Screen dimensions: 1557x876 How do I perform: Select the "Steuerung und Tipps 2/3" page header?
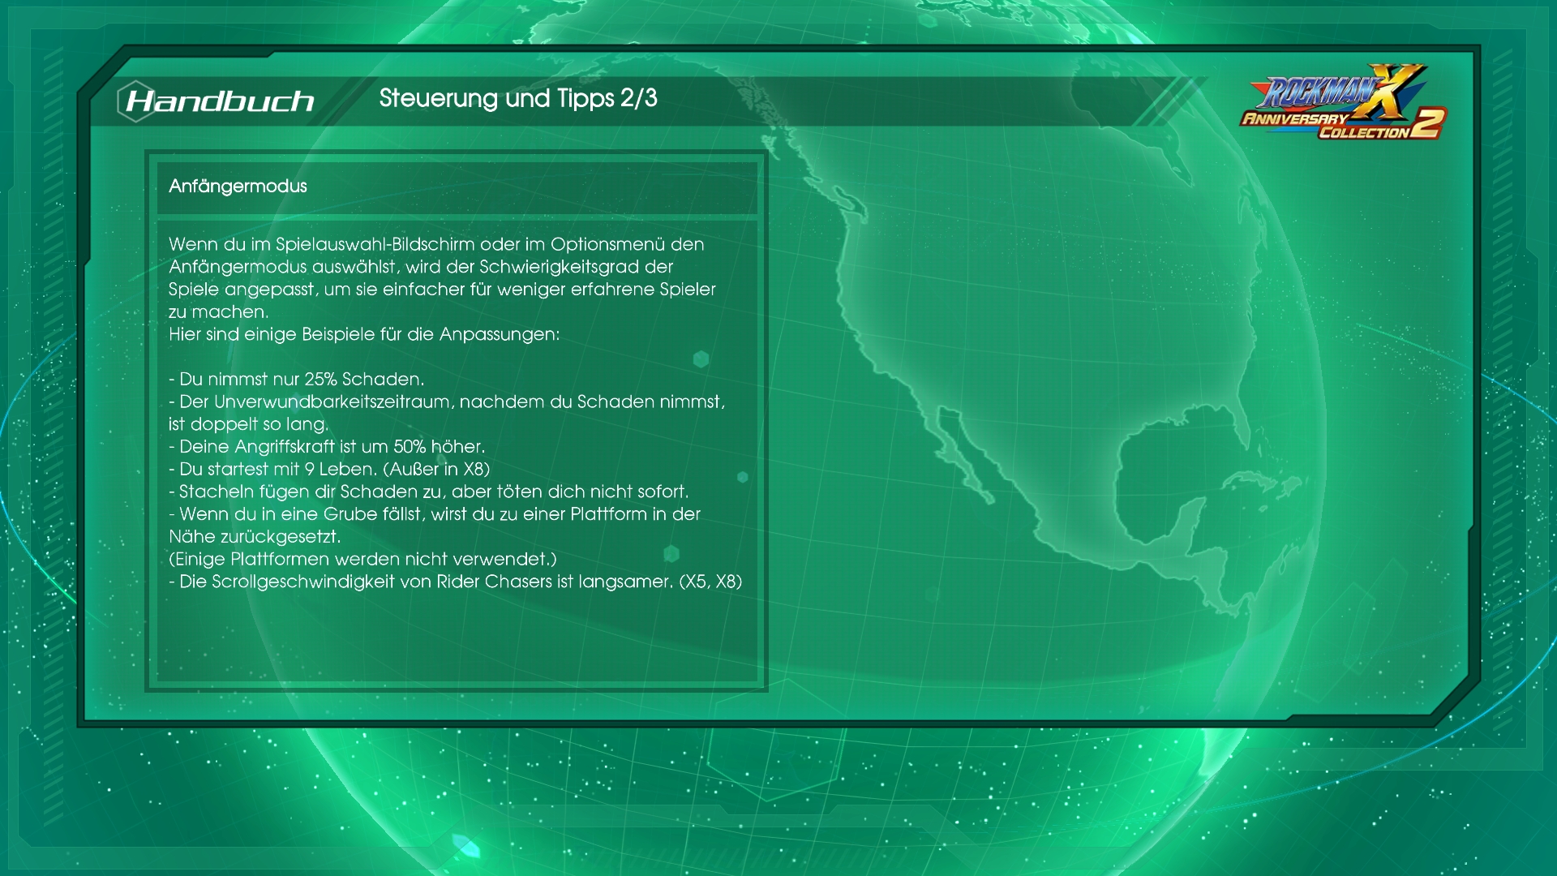[x=517, y=98]
